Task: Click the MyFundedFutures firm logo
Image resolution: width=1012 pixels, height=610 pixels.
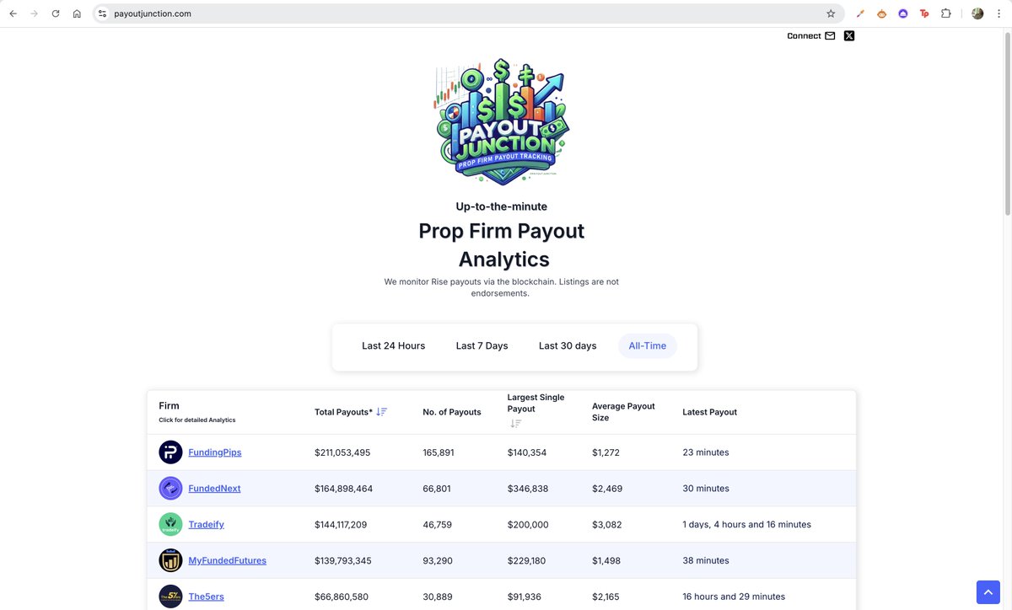Action: [170, 560]
